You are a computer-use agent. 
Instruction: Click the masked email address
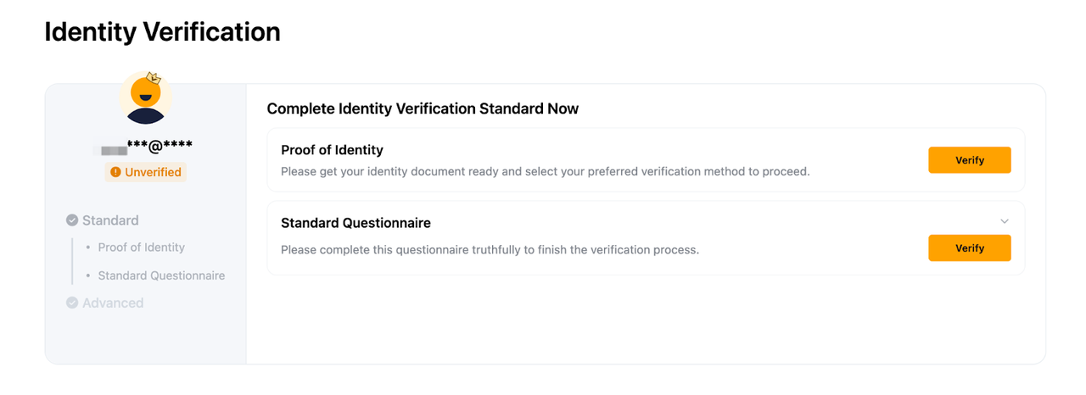coord(144,147)
